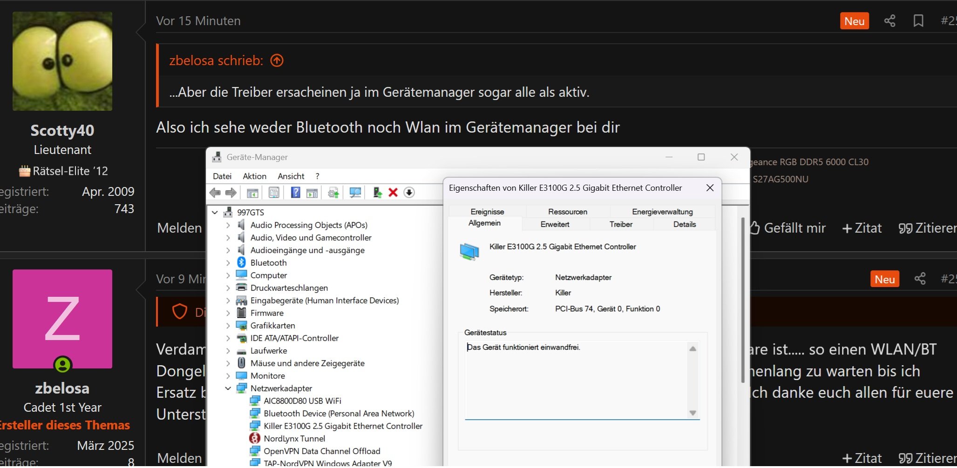Switch to the Energieverwaltung tab
This screenshot has height=468, width=957.
662,212
